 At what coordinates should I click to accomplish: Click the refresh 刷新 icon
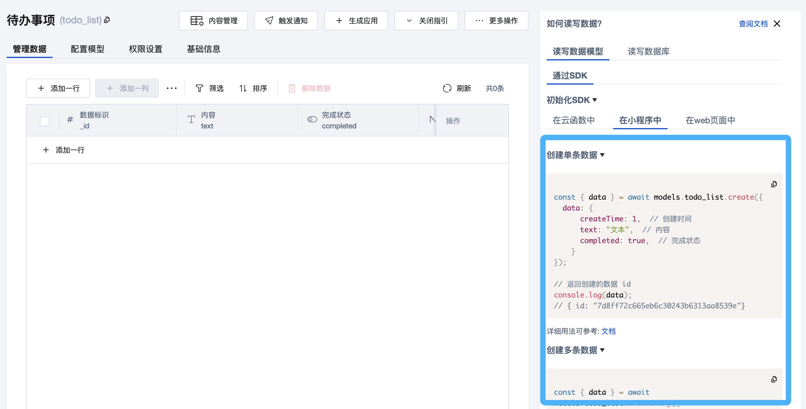click(x=447, y=89)
